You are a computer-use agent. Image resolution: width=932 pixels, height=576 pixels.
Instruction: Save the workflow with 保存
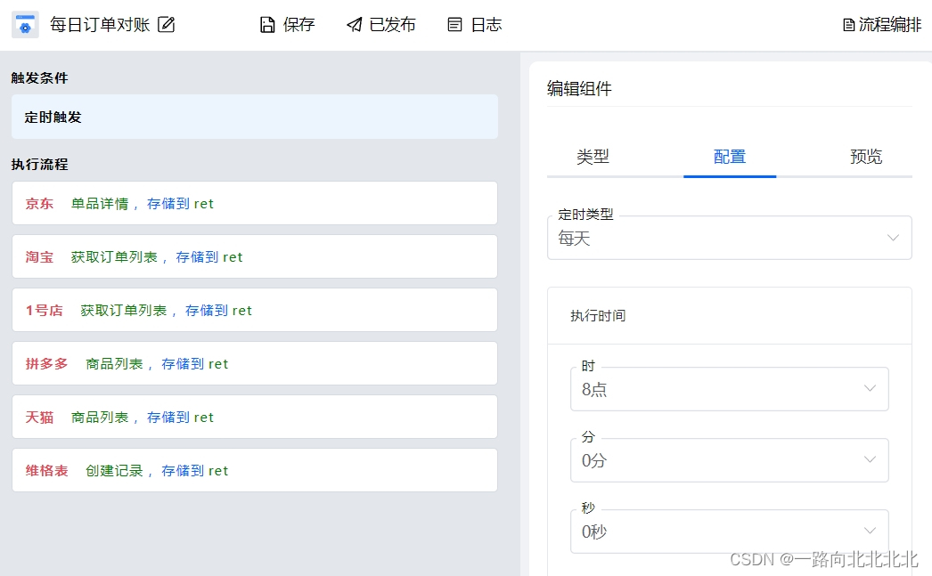(288, 25)
